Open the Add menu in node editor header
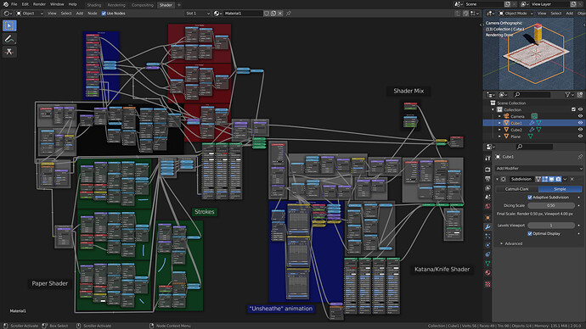This screenshot has height=329, width=586. 80,14
